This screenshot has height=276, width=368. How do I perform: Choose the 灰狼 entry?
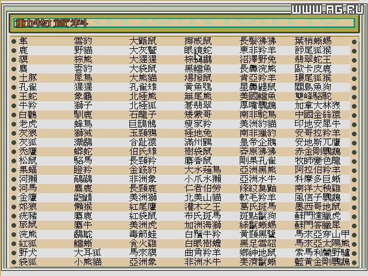(28, 133)
